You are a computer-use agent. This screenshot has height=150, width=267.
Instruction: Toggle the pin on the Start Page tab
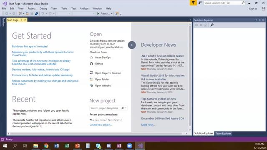click(21, 20)
